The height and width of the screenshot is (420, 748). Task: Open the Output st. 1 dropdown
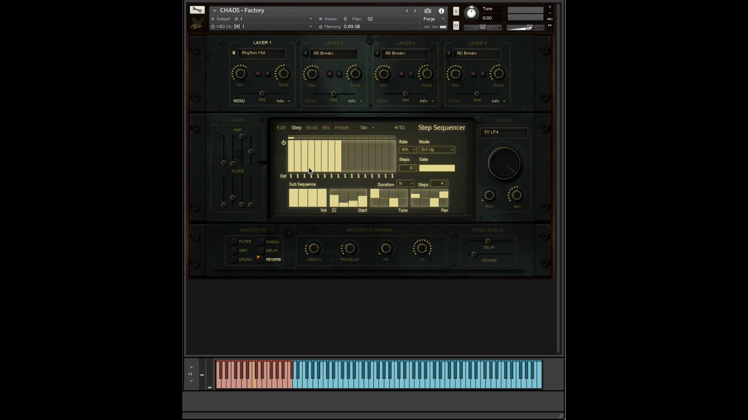tap(262, 19)
